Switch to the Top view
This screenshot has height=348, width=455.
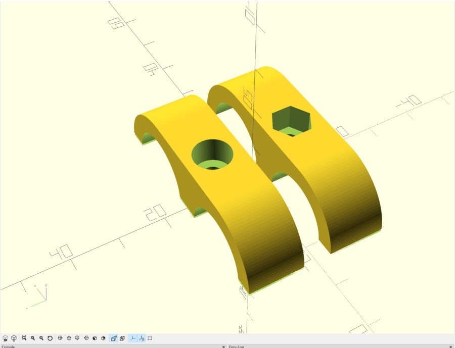69,338
